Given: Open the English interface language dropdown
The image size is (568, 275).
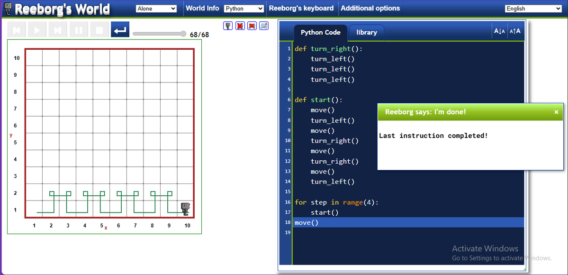Looking at the screenshot, I should [x=533, y=9].
